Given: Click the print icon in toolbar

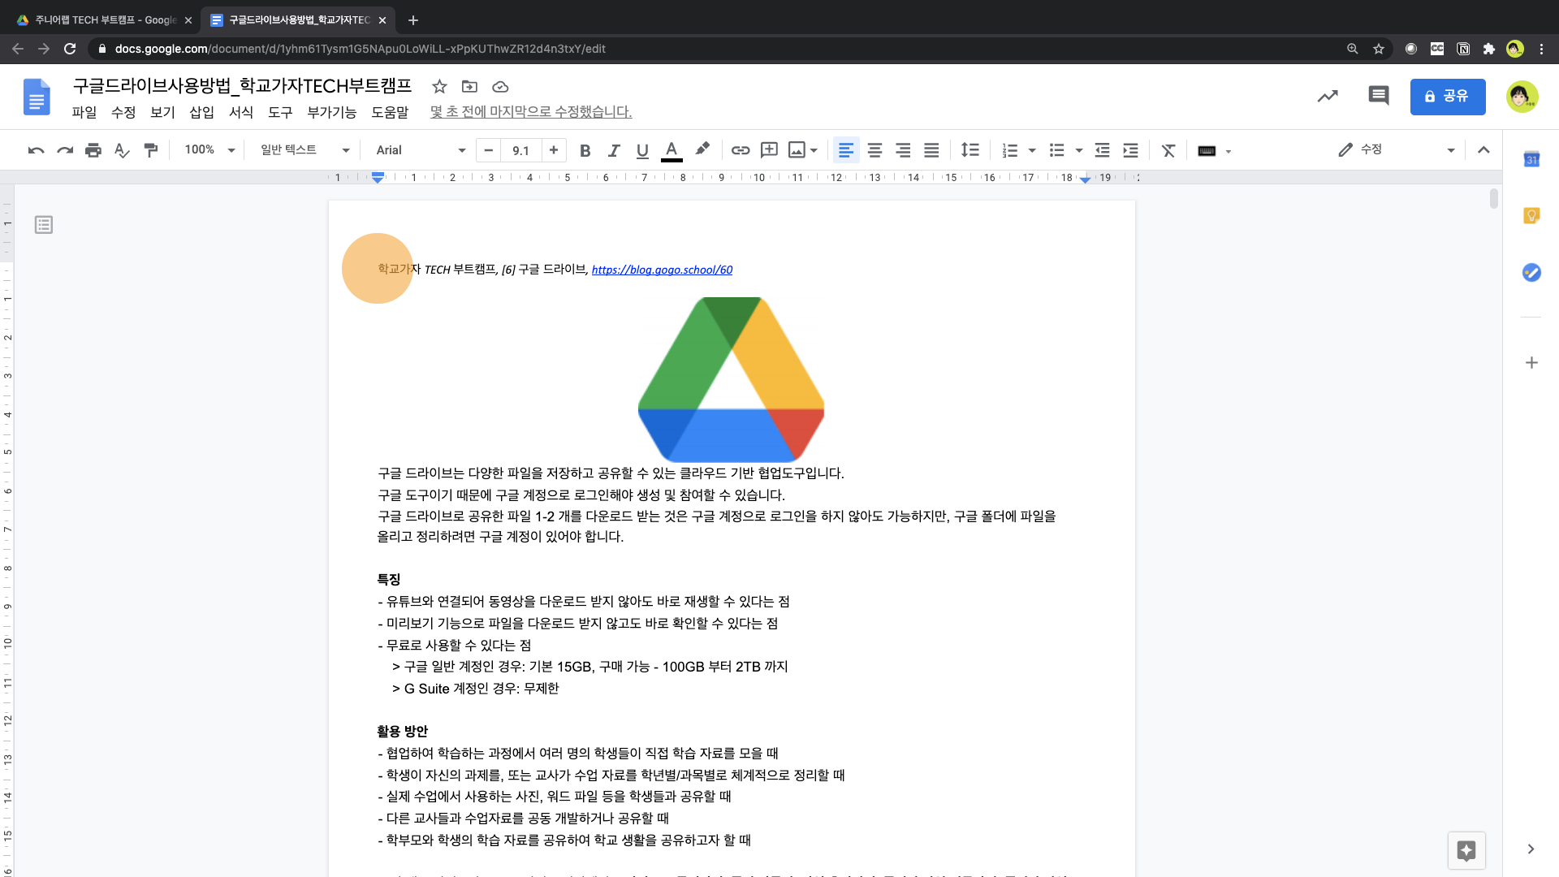Looking at the screenshot, I should [x=93, y=150].
